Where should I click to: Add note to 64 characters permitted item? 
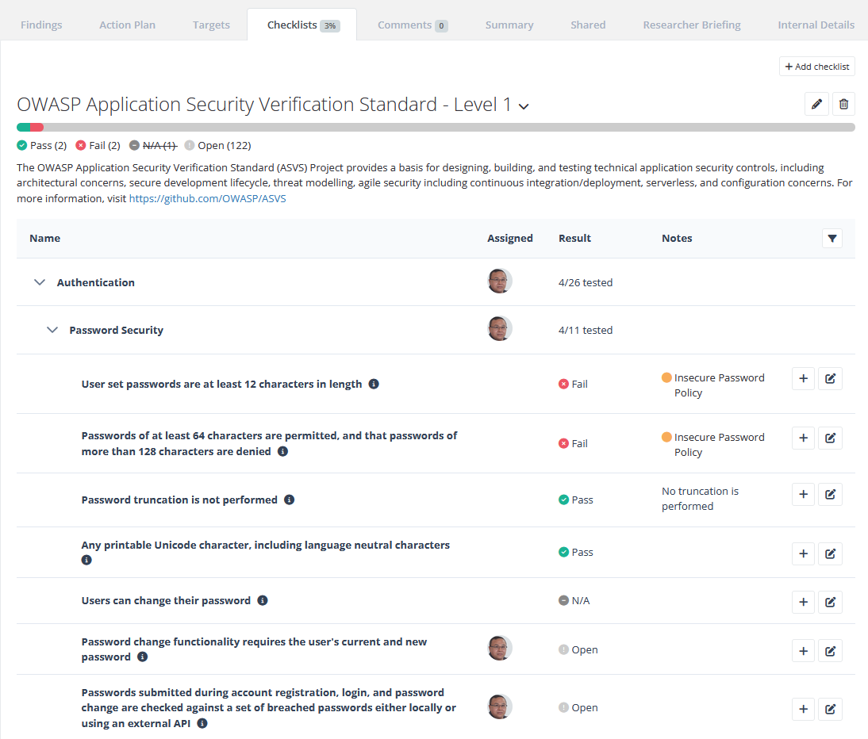click(803, 438)
